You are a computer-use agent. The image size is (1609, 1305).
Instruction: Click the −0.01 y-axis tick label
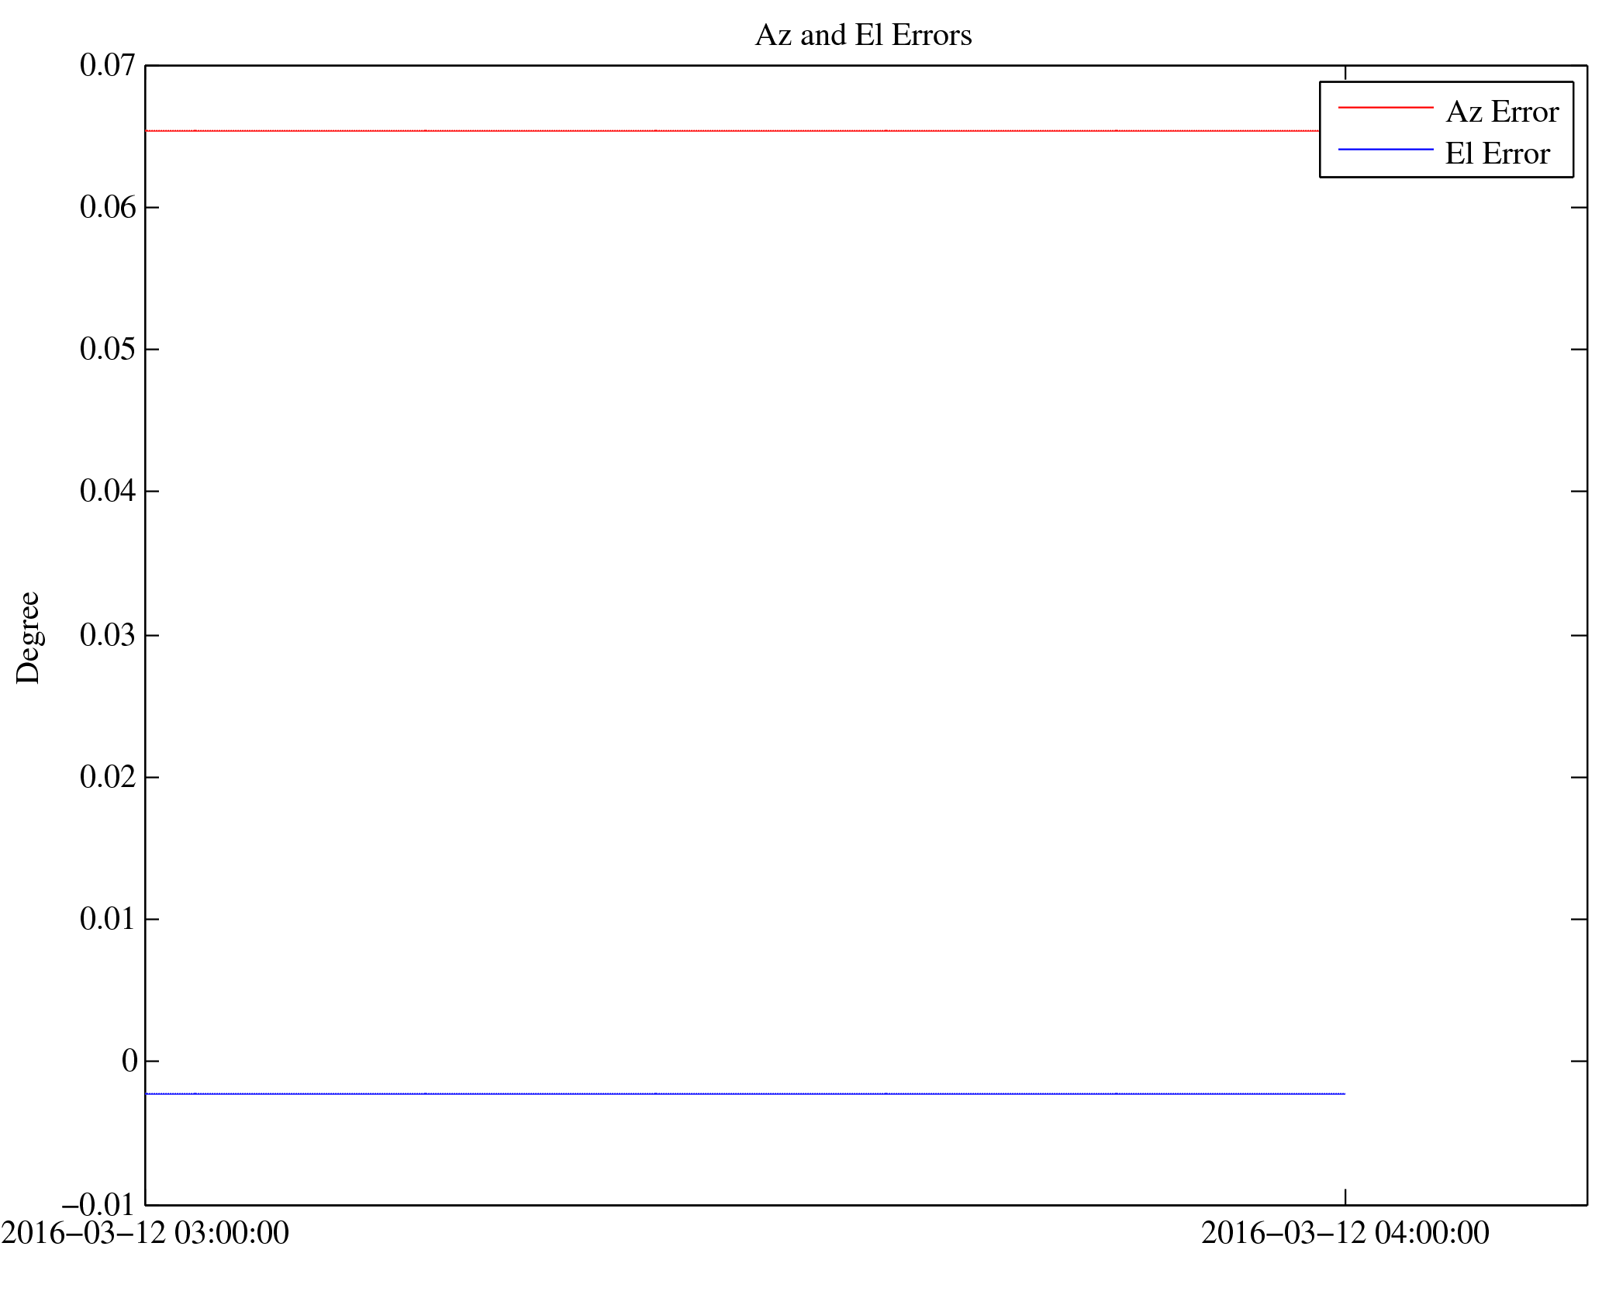[x=98, y=1204]
